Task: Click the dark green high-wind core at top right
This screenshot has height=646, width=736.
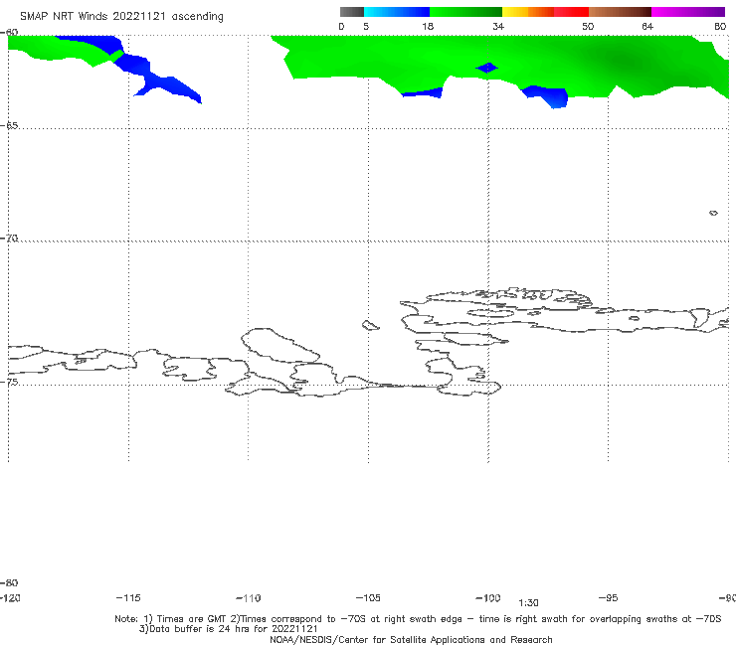Action: tap(622, 59)
